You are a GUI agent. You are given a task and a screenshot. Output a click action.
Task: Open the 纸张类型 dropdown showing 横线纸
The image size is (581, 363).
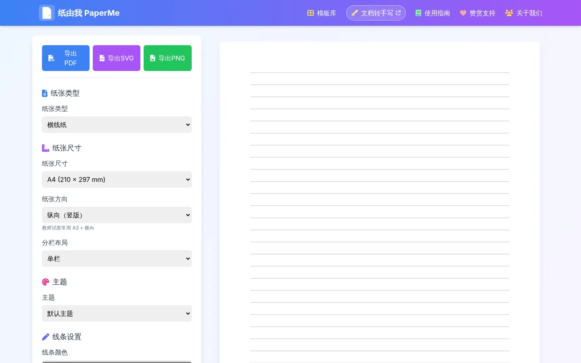(117, 125)
